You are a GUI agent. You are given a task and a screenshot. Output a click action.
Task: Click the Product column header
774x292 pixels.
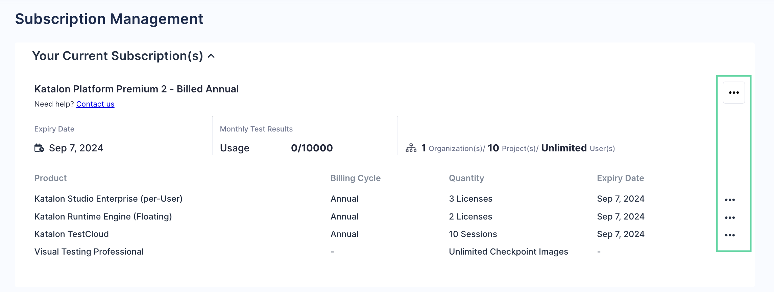51,178
